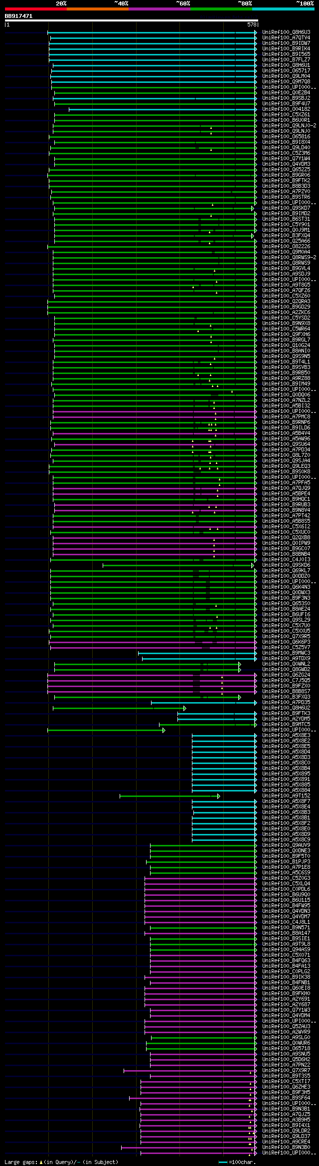Select label UniRef100_A2YDM5
This screenshot has height=1166, width=319.
click(286, 719)
